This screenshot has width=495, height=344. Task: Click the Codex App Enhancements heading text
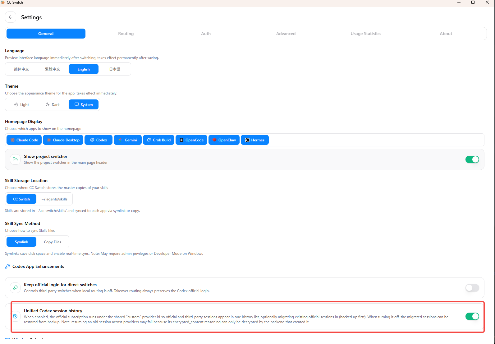pyautogui.click(x=38, y=266)
